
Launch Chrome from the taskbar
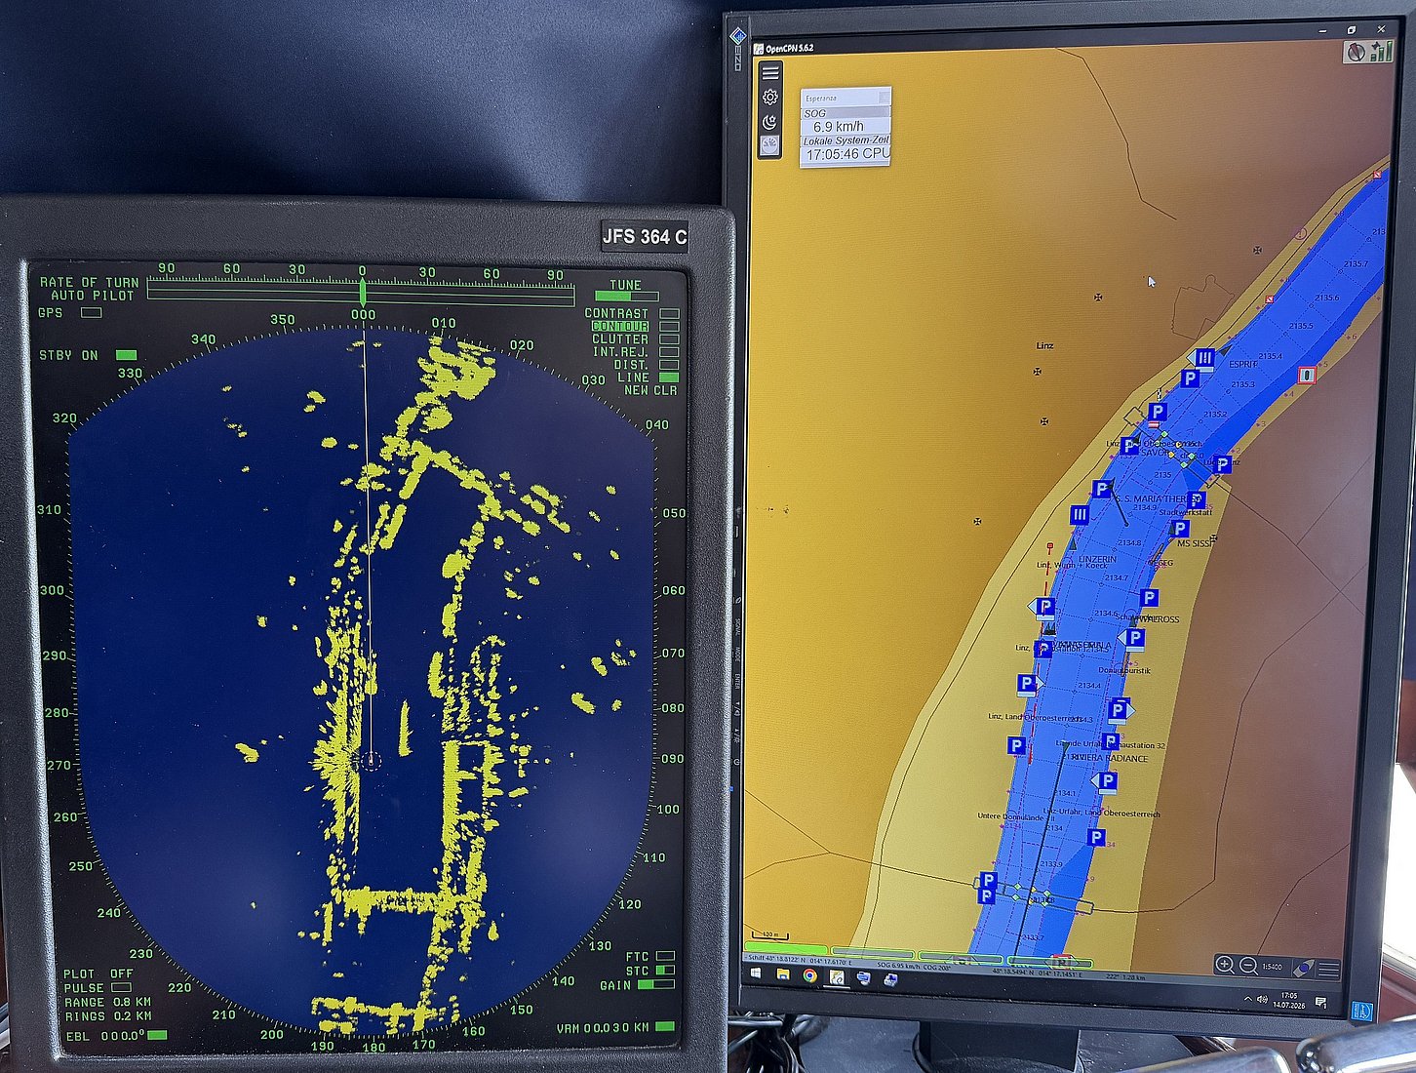tap(809, 975)
